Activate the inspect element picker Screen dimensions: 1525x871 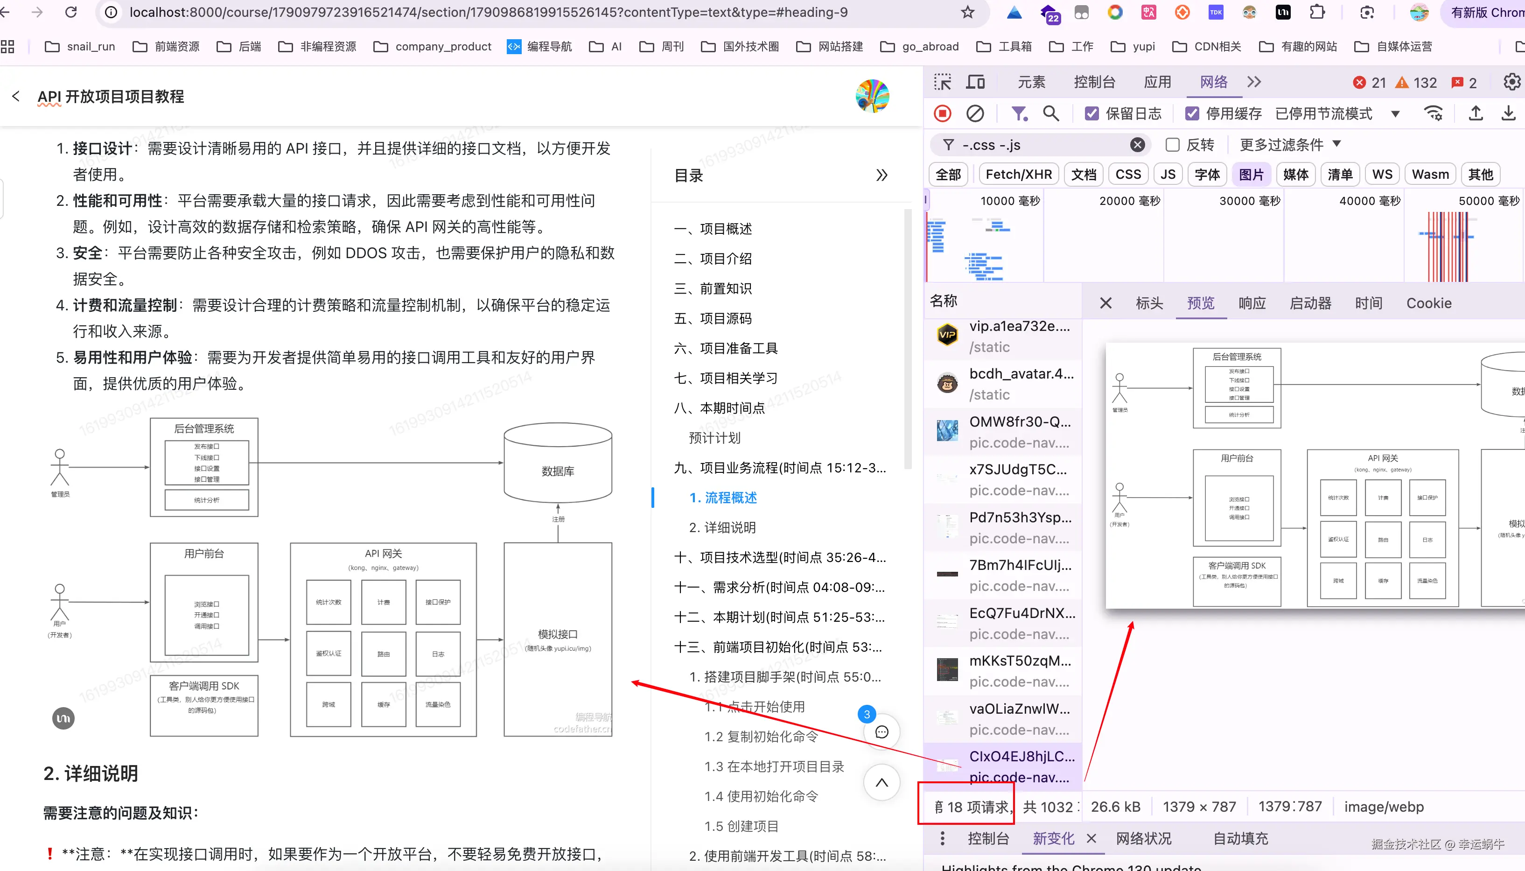tap(943, 83)
